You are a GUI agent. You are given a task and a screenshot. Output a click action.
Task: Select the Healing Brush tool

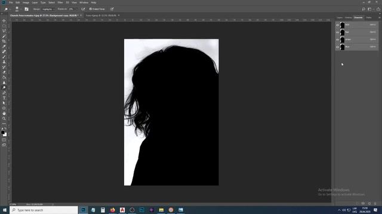pos(4,52)
